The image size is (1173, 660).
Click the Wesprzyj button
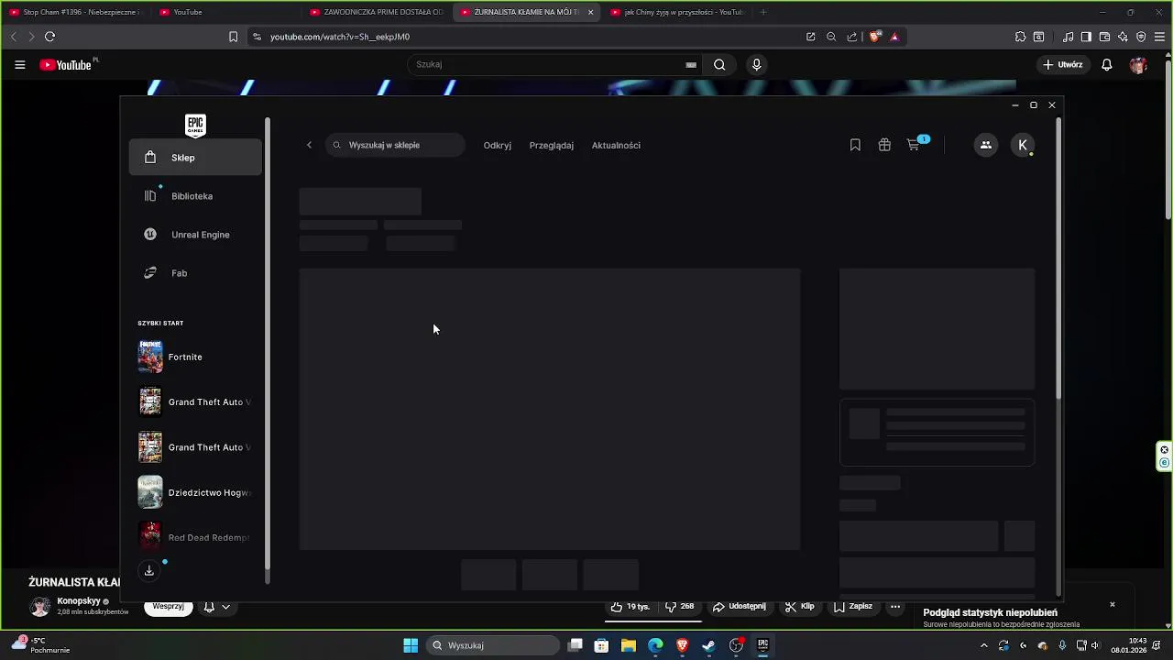click(169, 607)
